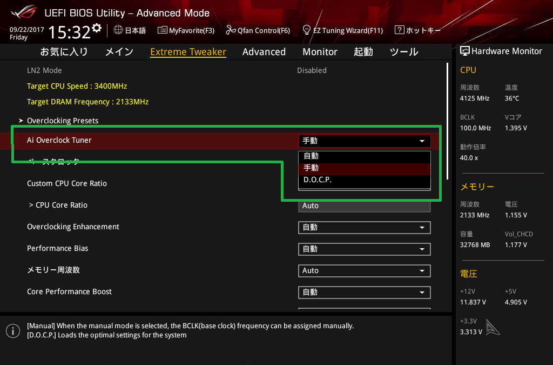Screen dimensions: 553x365
Task: Click the globe language icon
Action: tap(118, 30)
